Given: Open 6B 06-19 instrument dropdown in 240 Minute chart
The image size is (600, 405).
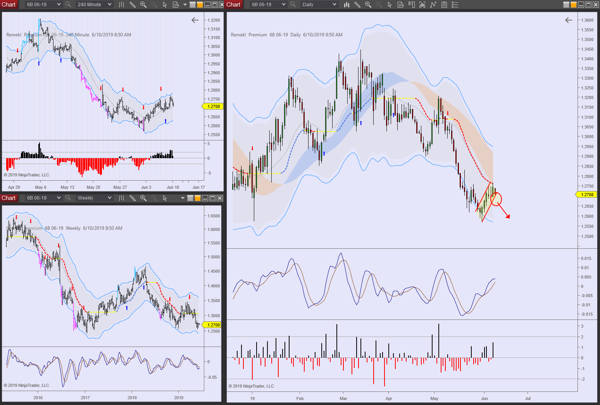Looking at the screenshot, I should [43, 4].
